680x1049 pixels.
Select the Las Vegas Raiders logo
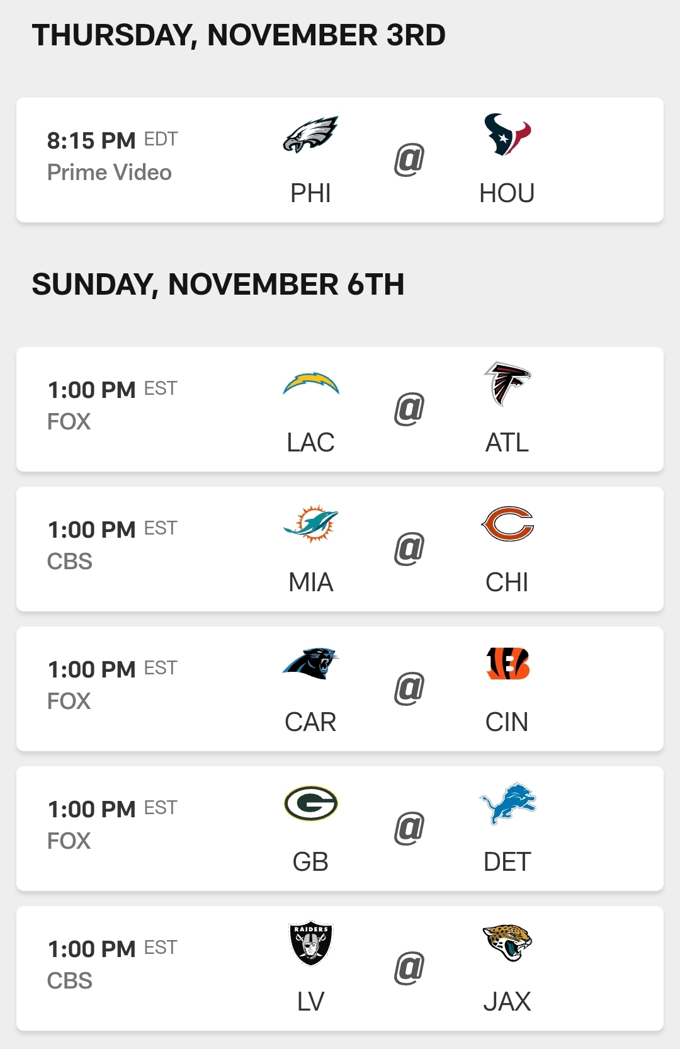pos(310,943)
